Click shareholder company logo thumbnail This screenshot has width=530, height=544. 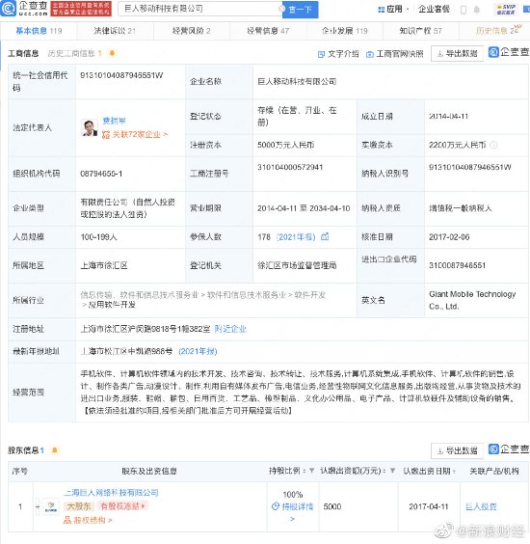51,507
